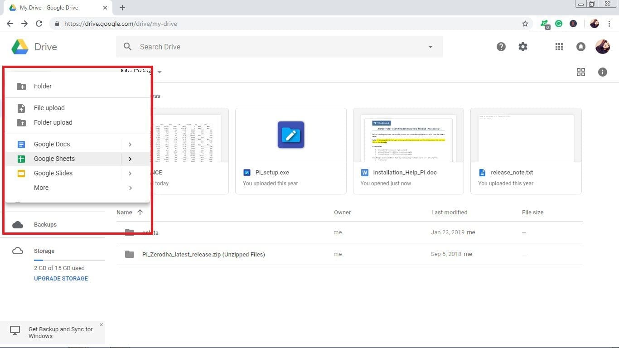619x348 pixels.
Task: Click Get Backup and Sync for Windows
Action: [60, 333]
